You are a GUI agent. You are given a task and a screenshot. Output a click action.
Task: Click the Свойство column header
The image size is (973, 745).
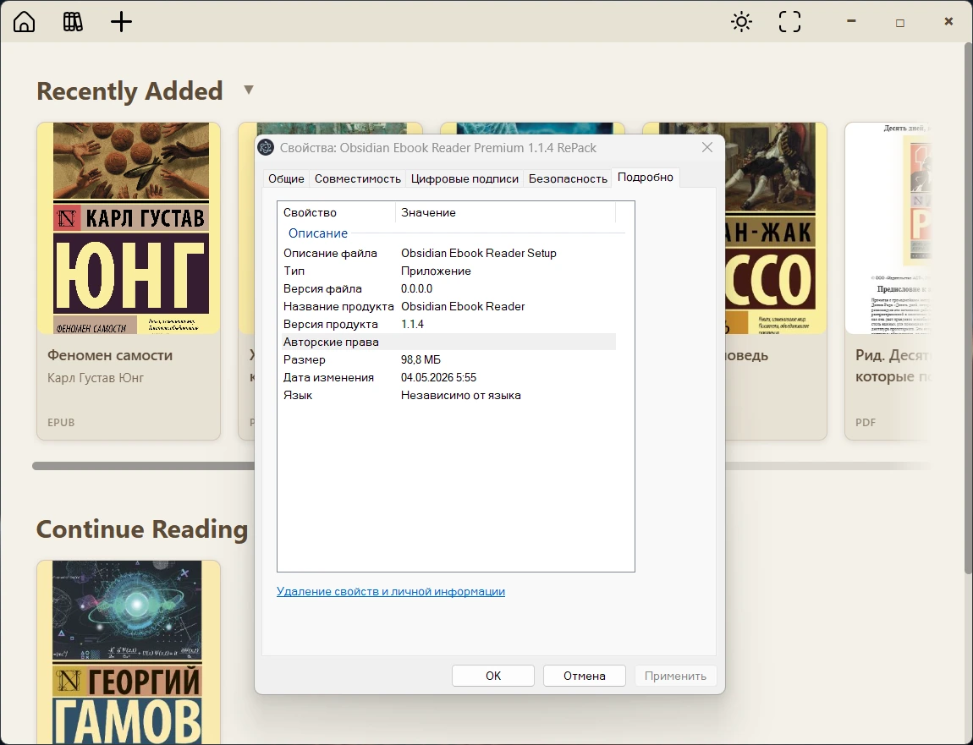[336, 212]
